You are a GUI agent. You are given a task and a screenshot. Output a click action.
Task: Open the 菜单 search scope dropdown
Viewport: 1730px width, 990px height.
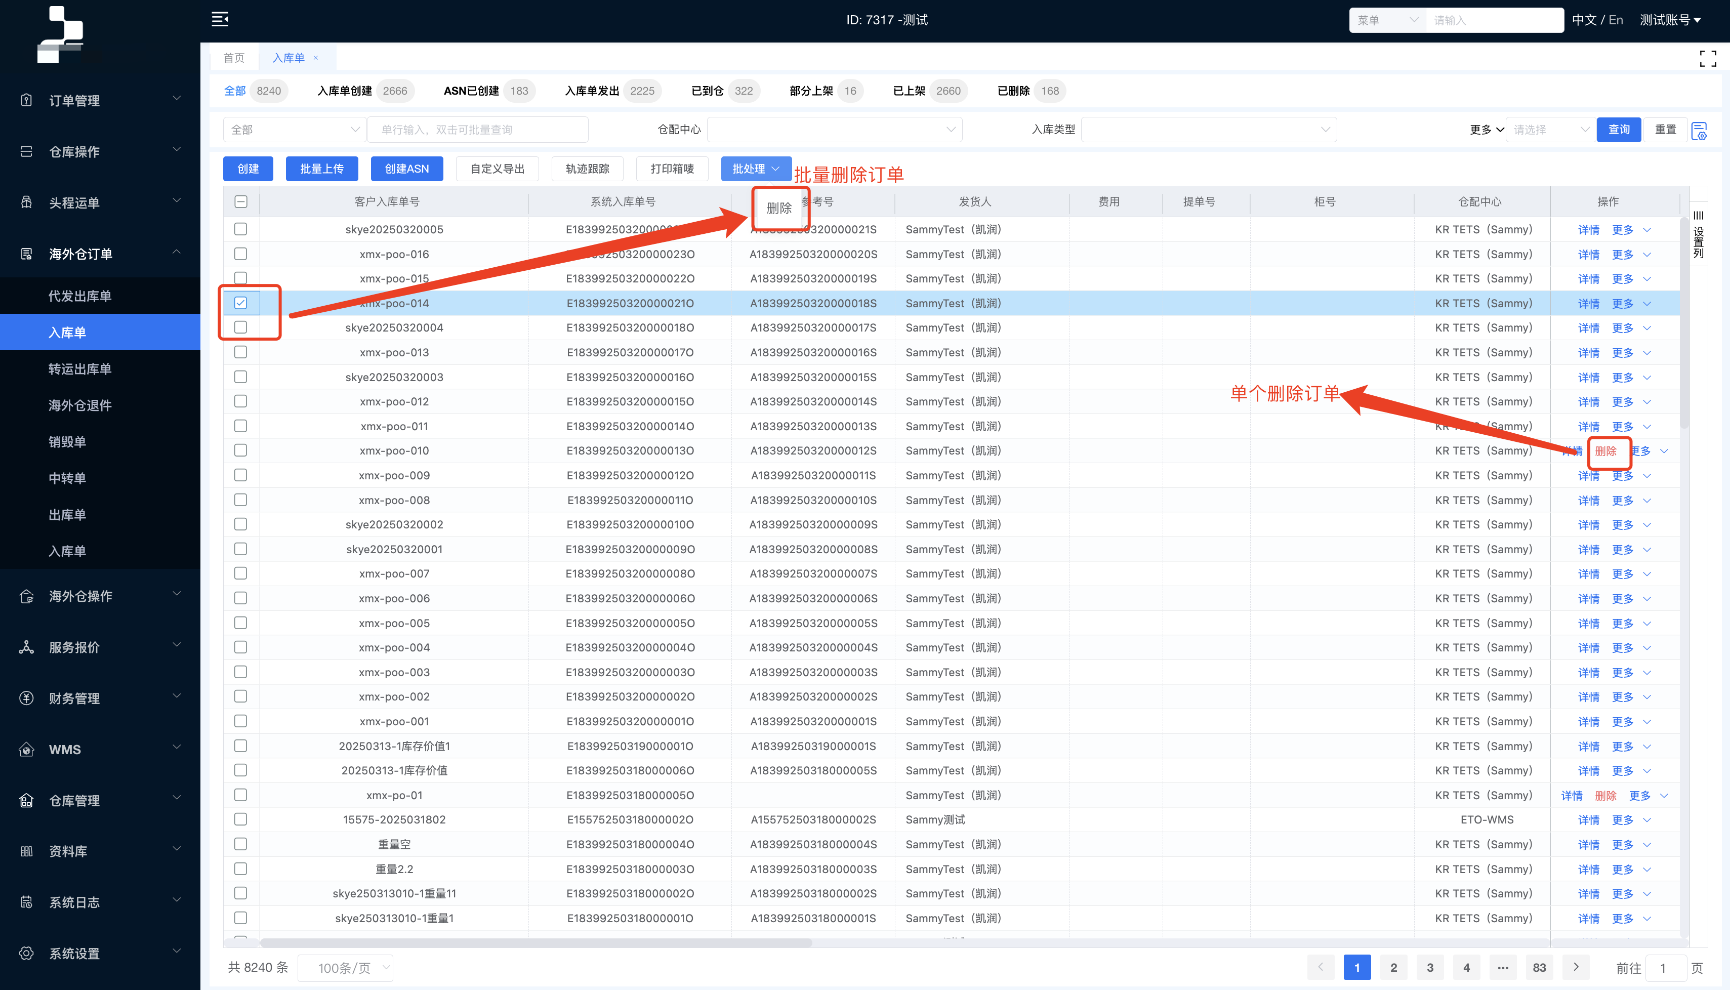1387,20
